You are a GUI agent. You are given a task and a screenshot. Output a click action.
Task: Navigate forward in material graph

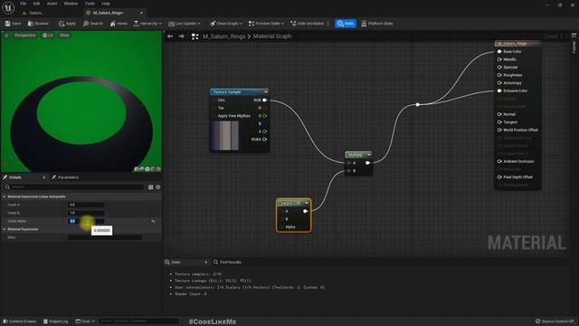[x=181, y=36]
